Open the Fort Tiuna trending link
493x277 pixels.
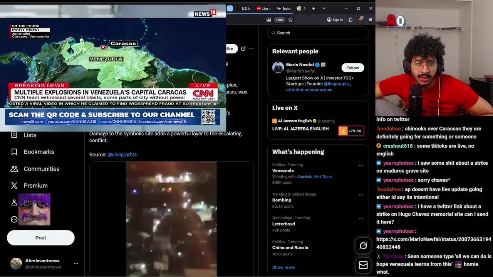(x=323, y=177)
